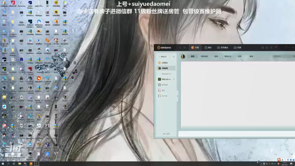Click the magnifier icon in the game header search
This screenshot has width=295, height=166.
pyautogui.click(x=294, y=56)
